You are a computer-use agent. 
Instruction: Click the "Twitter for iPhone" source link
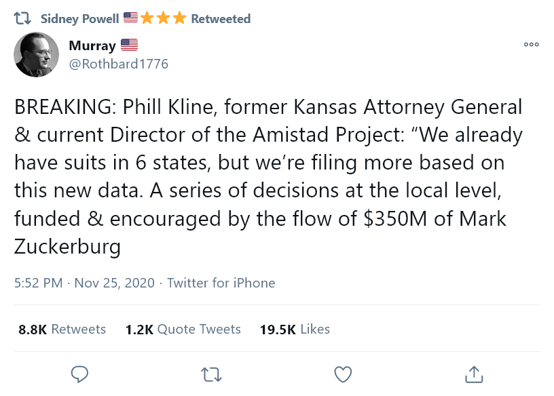(x=221, y=283)
